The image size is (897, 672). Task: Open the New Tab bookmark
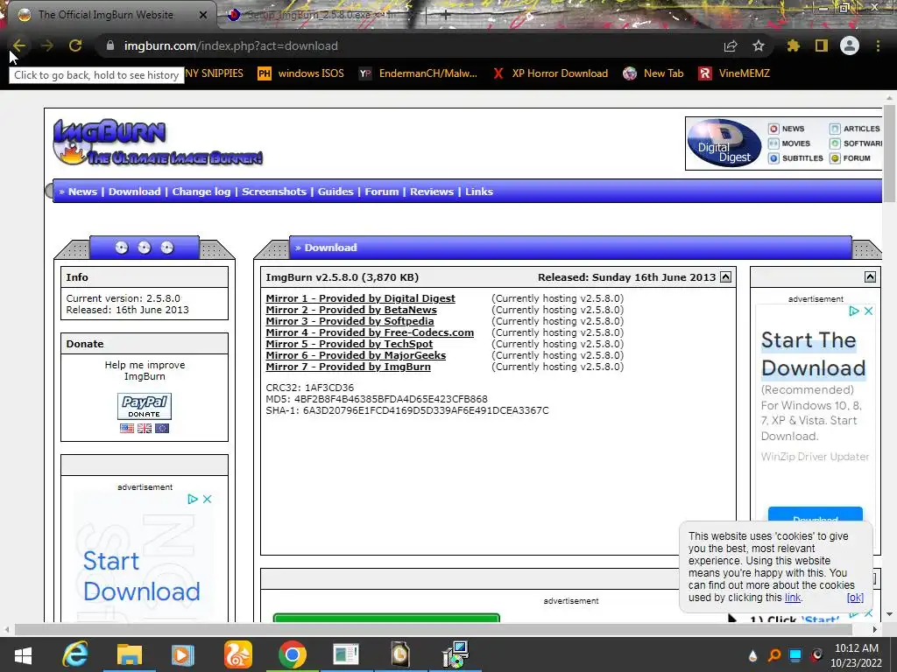tap(653, 73)
